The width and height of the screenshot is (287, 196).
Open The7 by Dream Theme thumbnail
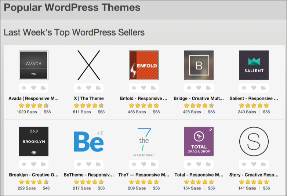pos(143,141)
